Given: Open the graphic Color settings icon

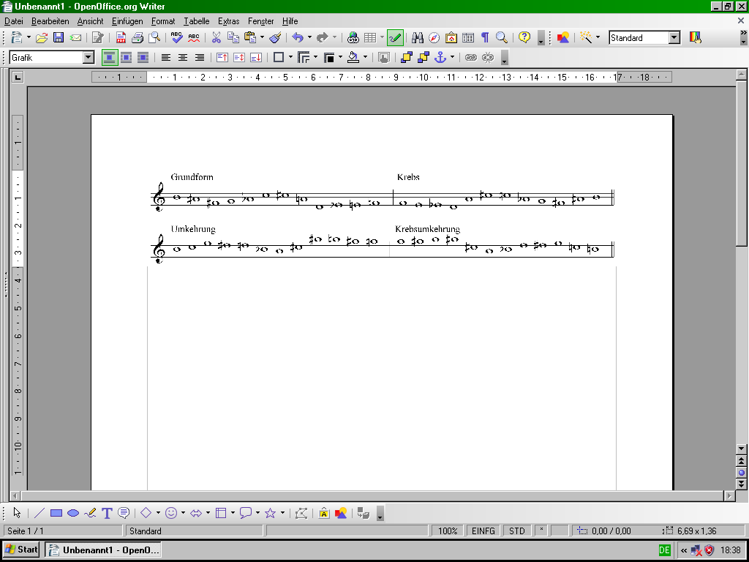Looking at the screenshot, I should pos(695,38).
